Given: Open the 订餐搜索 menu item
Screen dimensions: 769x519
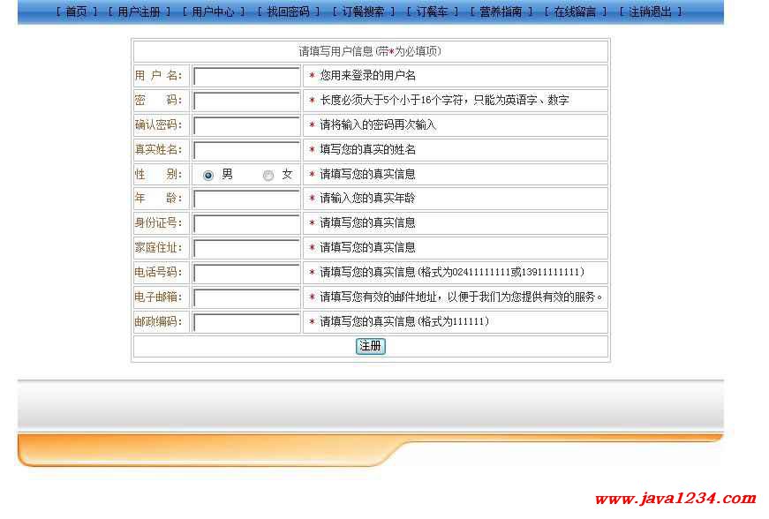Looking at the screenshot, I should point(363,12).
